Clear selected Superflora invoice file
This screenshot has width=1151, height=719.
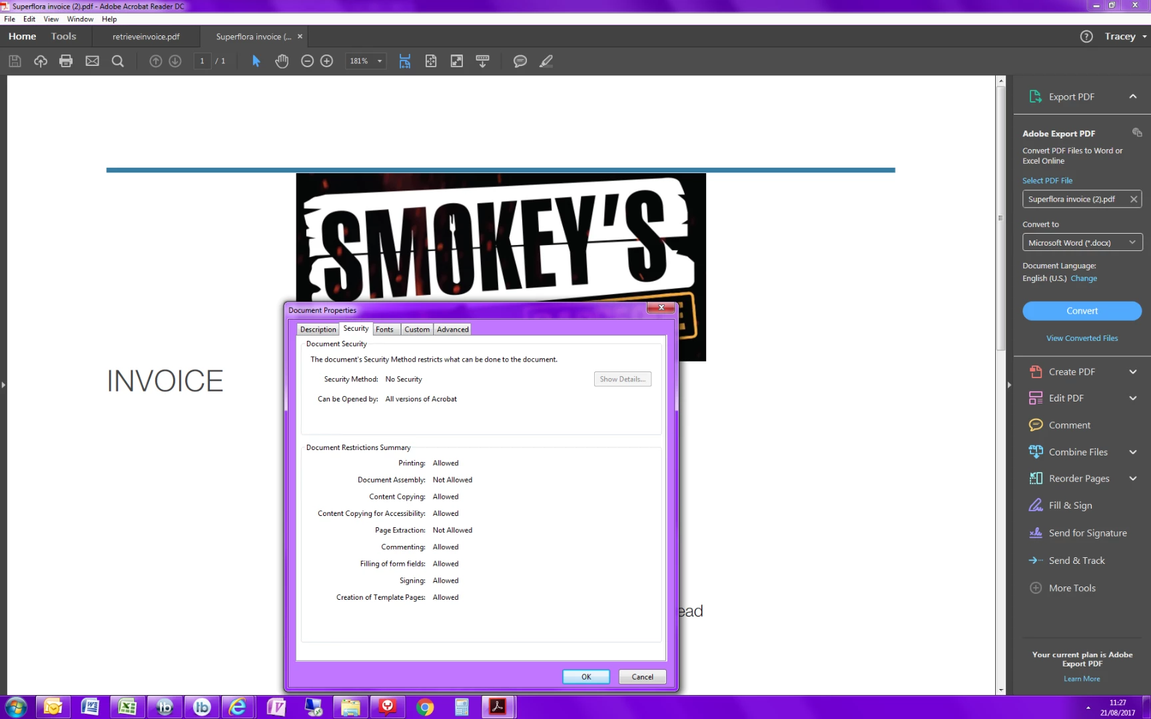pyautogui.click(x=1134, y=199)
